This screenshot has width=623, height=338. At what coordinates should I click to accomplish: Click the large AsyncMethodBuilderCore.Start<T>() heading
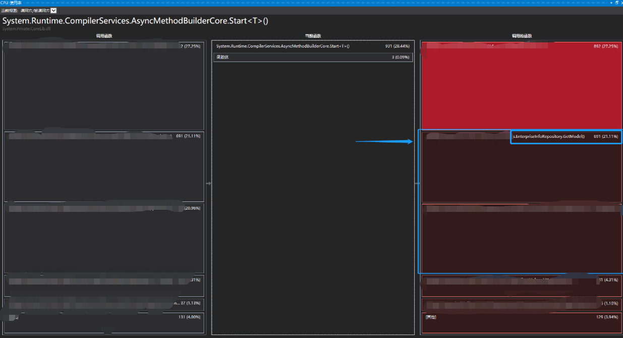coord(135,21)
